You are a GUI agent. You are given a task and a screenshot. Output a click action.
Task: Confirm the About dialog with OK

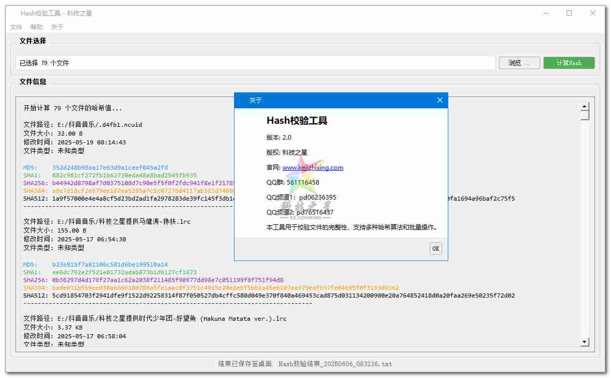coord(435,249)
